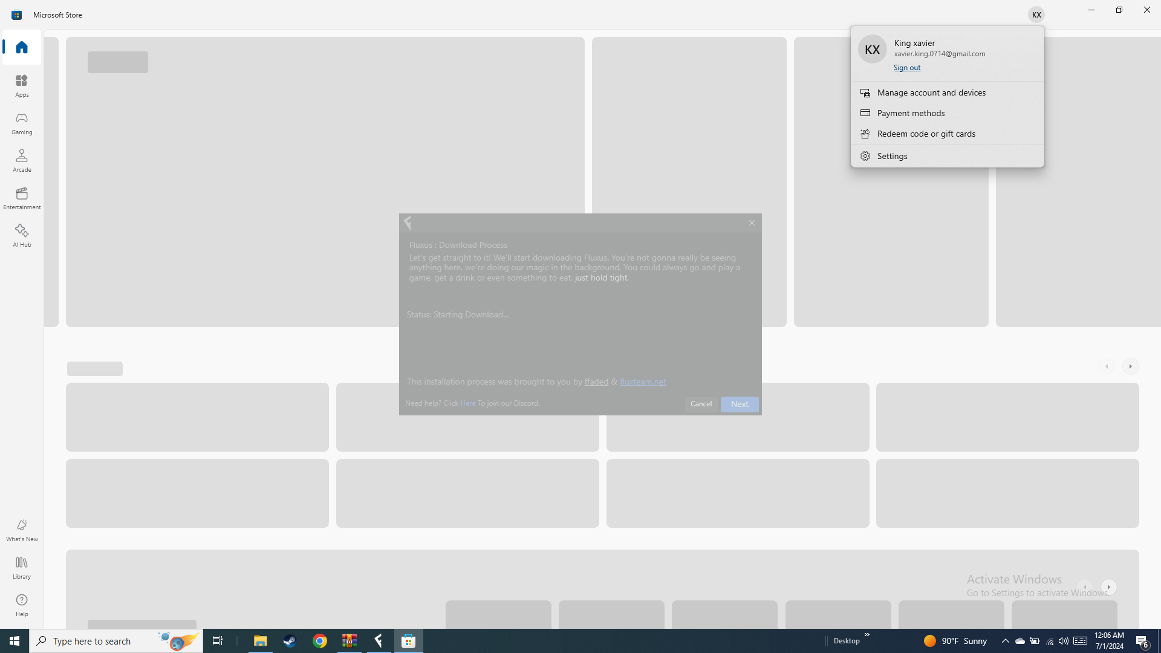Open WinRAR from the taskbar
Image resolution: width=1161 pixels, height=653 pixels.
point(349,641)
